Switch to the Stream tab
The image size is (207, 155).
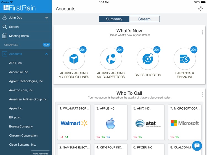click(x=144, y=19)
